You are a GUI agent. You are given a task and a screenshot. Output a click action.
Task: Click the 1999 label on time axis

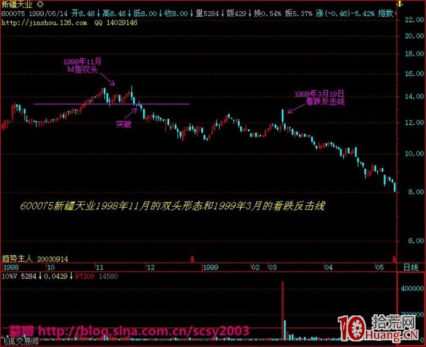click(x=211, y=267)
